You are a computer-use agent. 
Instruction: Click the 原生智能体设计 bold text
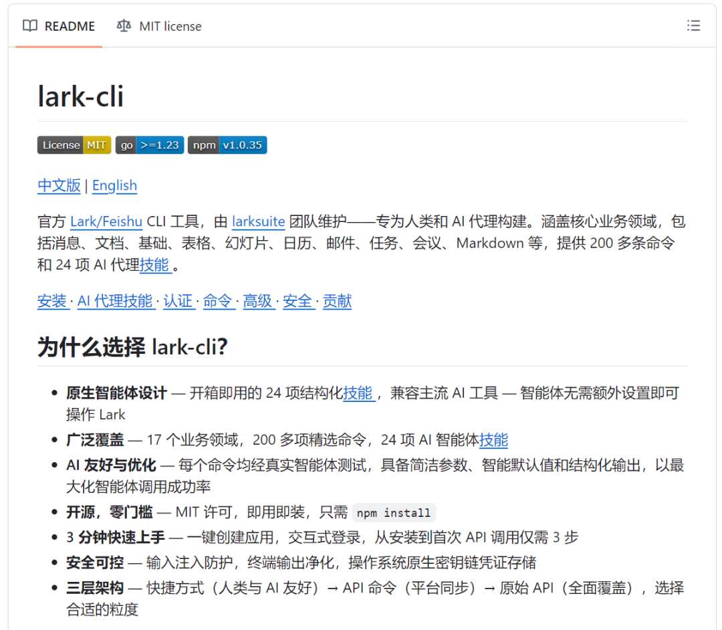pyautogui.click(x=116, y=393)
